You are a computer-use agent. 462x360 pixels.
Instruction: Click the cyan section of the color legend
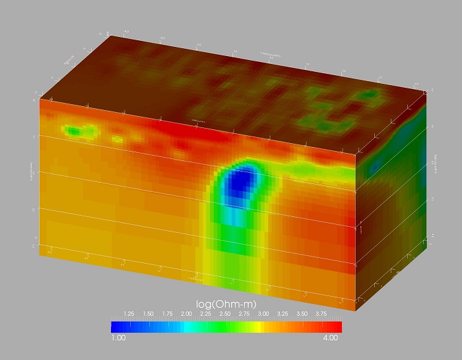coord(190,326)
